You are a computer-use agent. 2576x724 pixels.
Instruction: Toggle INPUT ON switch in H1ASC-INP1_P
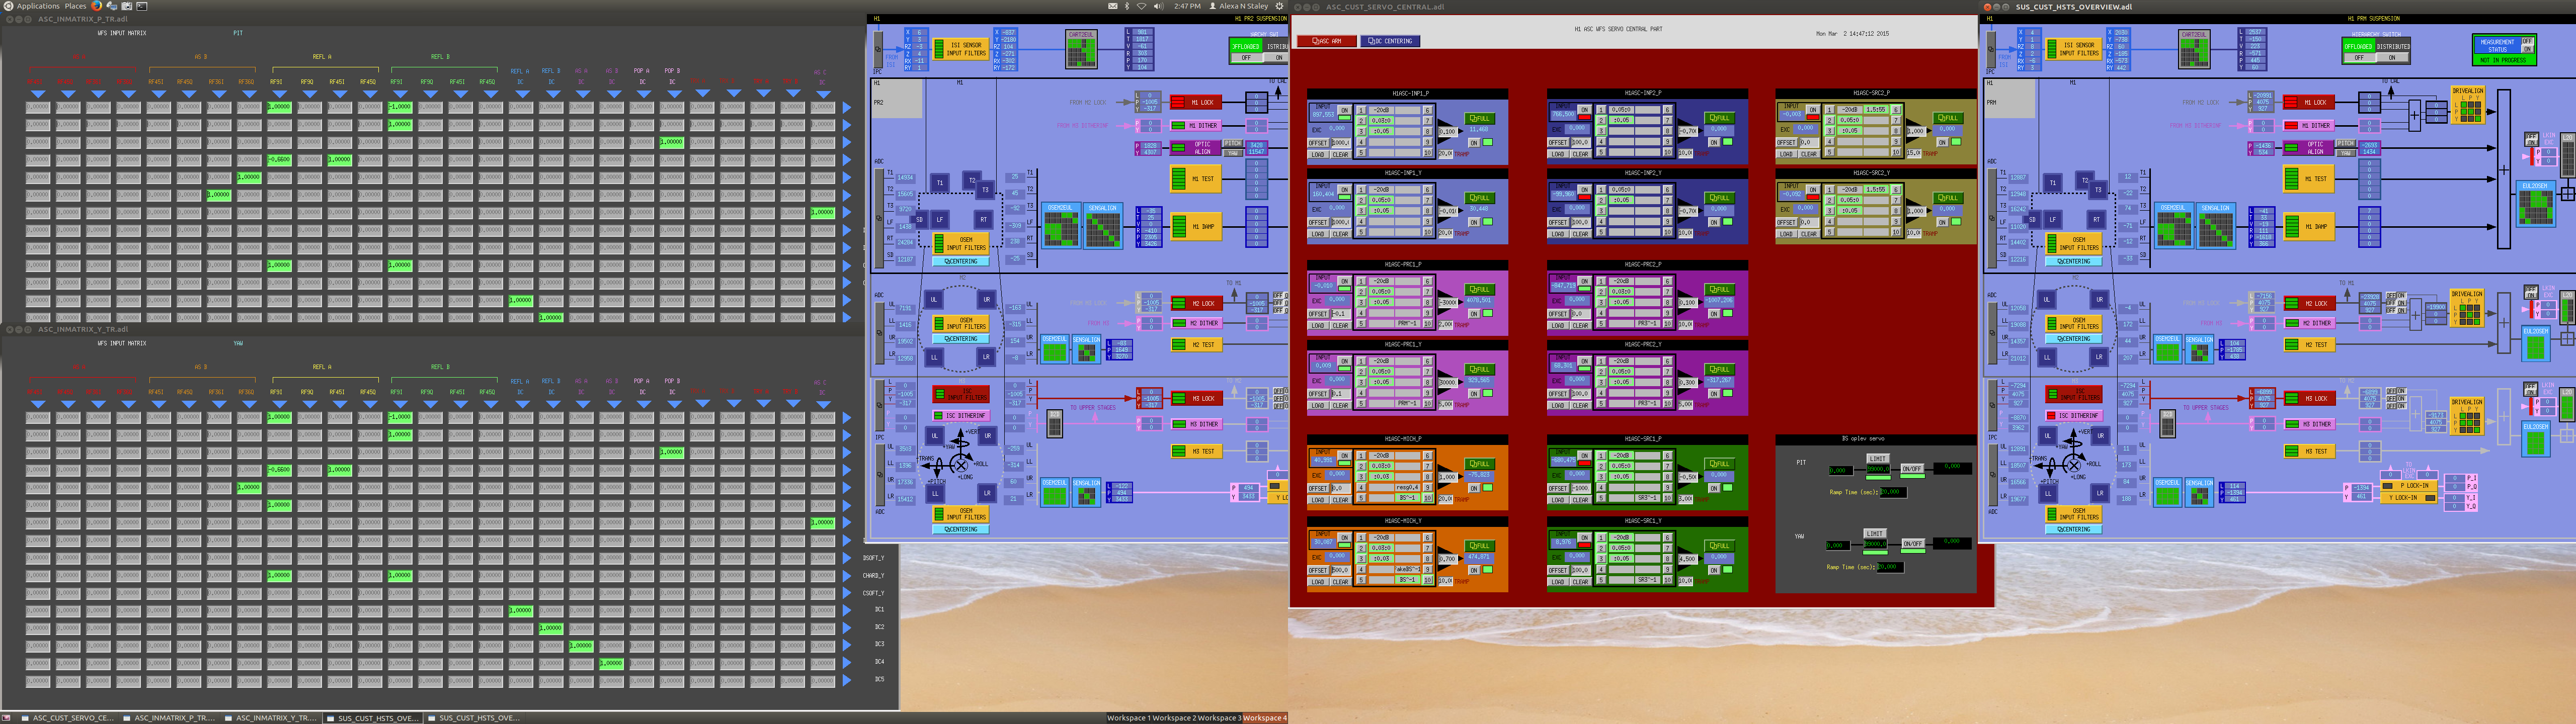pyautogui.click(x=1344, y=110)
